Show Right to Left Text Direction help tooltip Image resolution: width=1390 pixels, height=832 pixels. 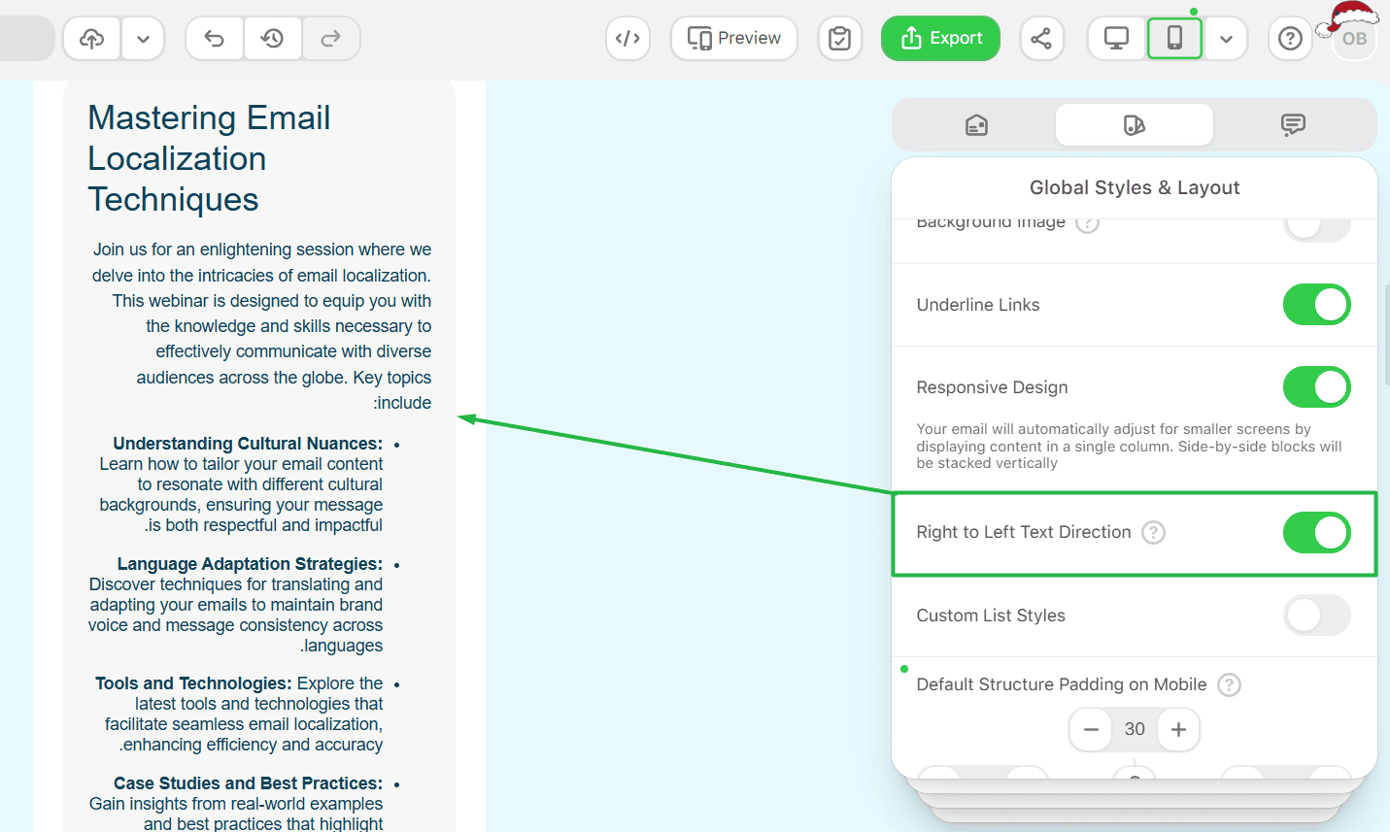point(1152,532)
